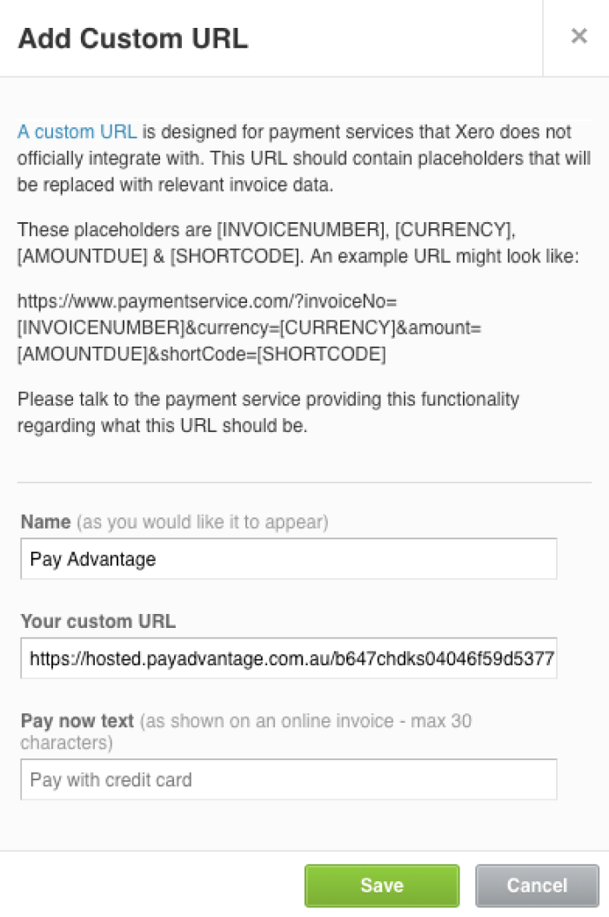The height and width of the screenshot is (917, 609).
Task: Click the bold Name field label
Action: pyautogui.click(x=45, y=522)
